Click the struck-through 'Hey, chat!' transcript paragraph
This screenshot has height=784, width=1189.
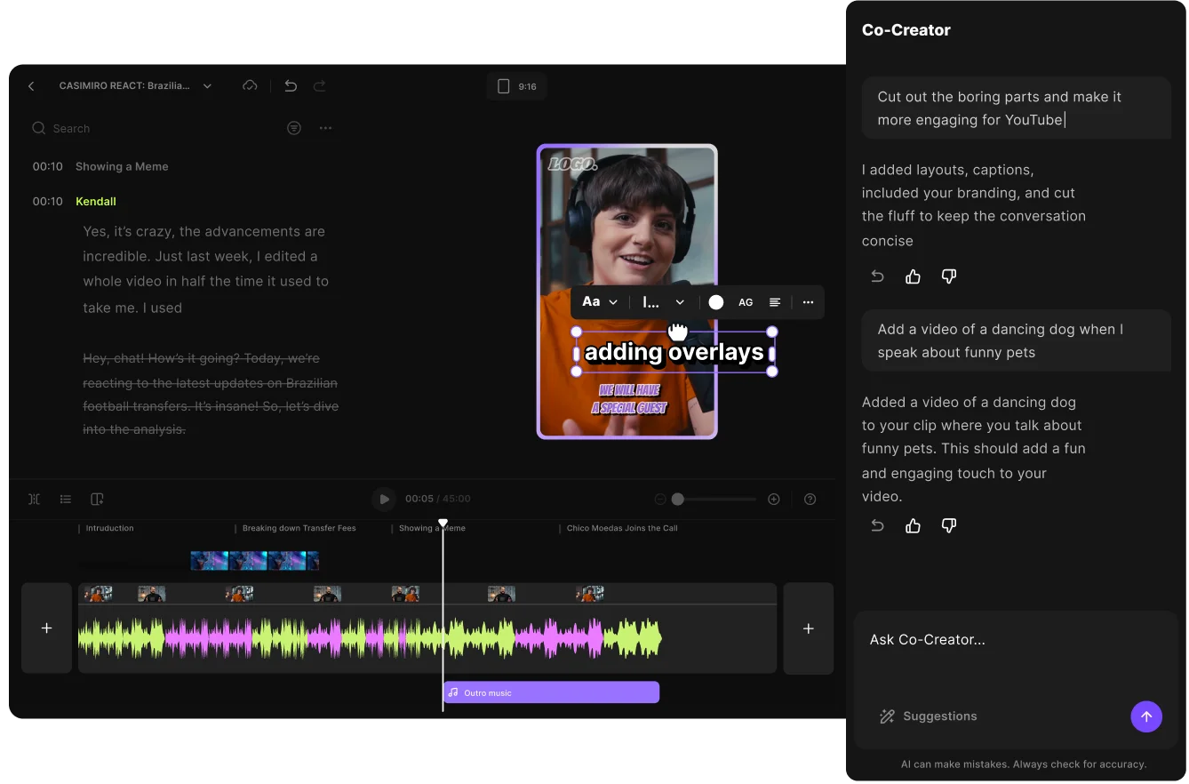point(211,394)
